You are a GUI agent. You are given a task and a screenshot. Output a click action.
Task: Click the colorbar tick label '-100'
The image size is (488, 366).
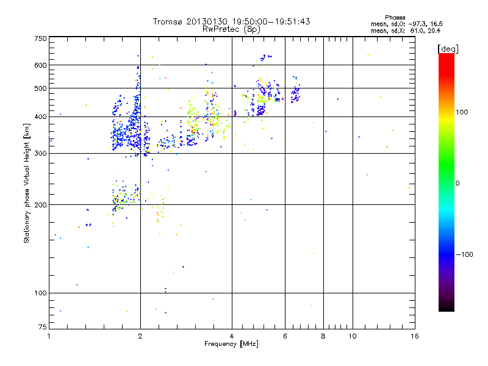[464, 254]
